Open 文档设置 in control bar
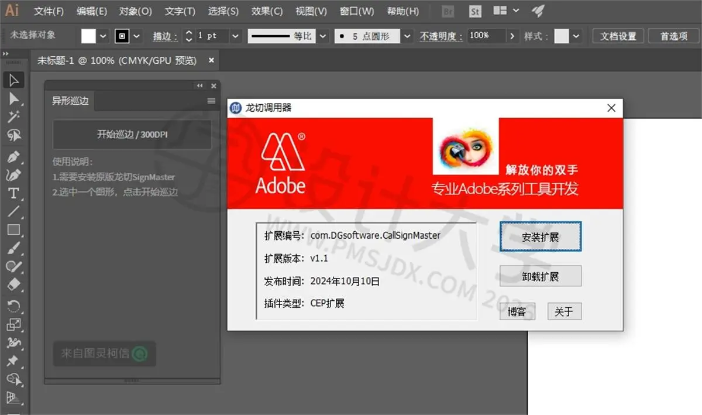The height and width of the screenshot is (415, 702). (x=618, y=36)
